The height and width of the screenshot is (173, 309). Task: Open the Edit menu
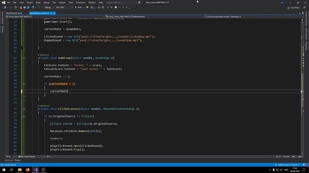tap(15, 2)
